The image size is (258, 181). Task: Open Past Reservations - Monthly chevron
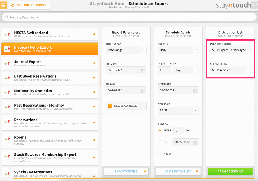click(x=94, y=107)
